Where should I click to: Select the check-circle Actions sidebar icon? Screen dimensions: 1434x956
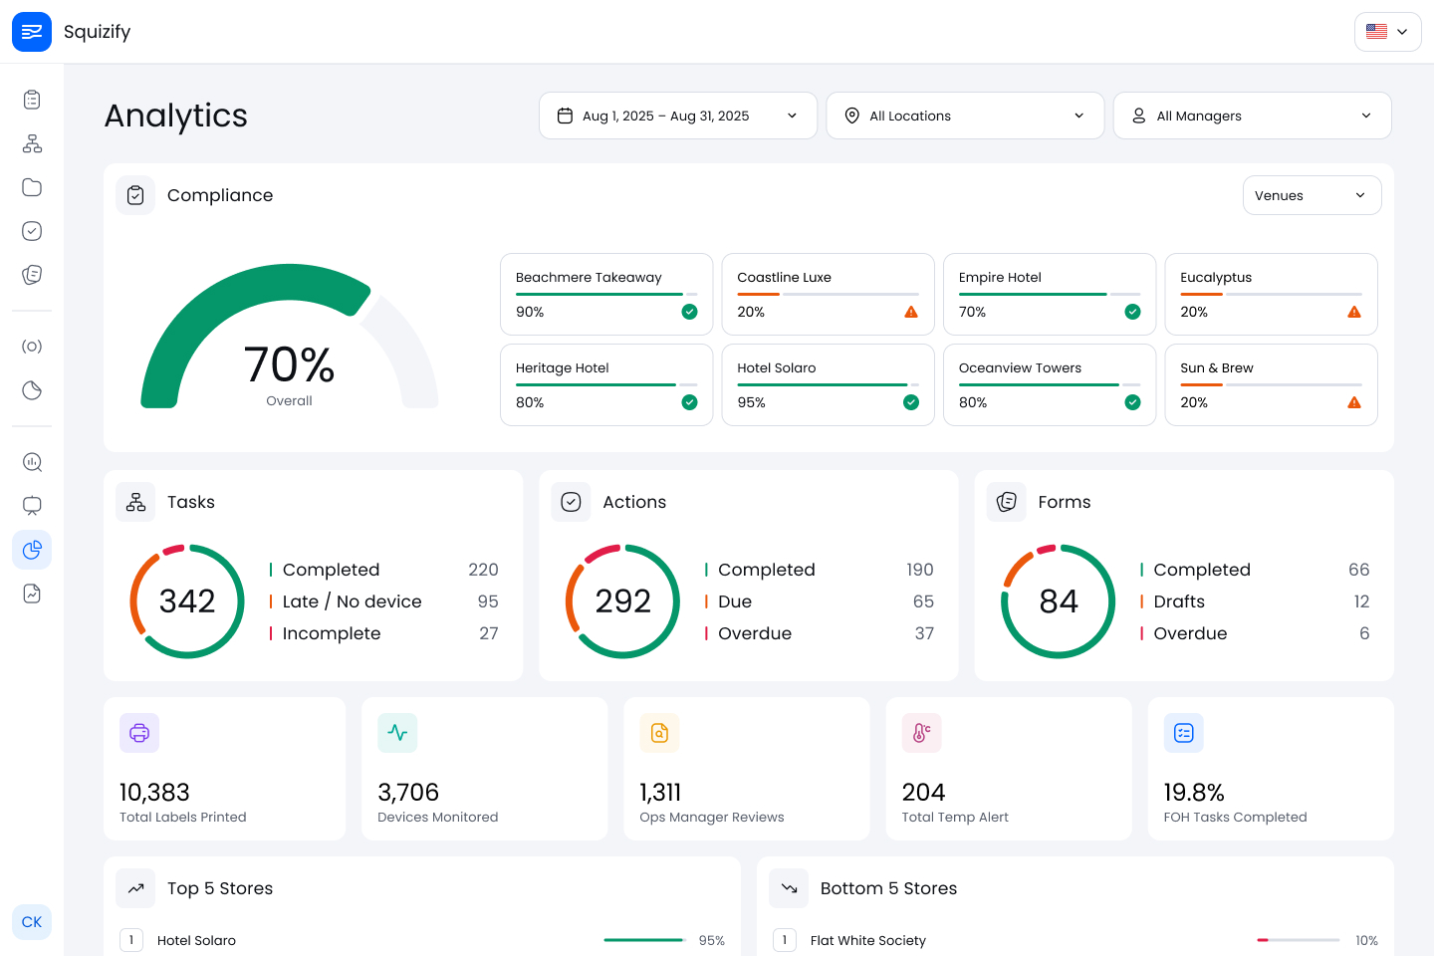(x=32, y=231)
